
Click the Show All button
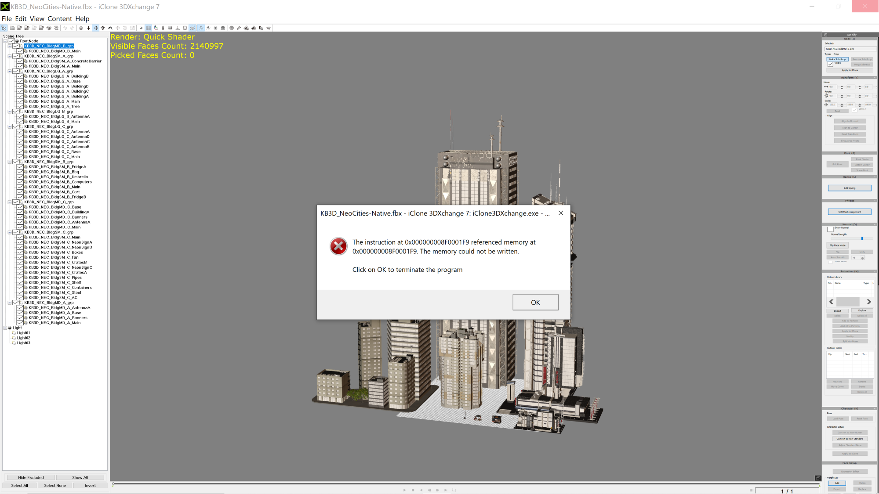(x=80, y=477)
